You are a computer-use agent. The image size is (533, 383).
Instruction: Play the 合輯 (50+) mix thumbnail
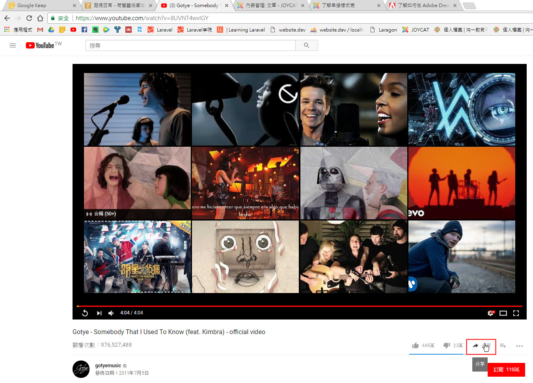[137, 183]
